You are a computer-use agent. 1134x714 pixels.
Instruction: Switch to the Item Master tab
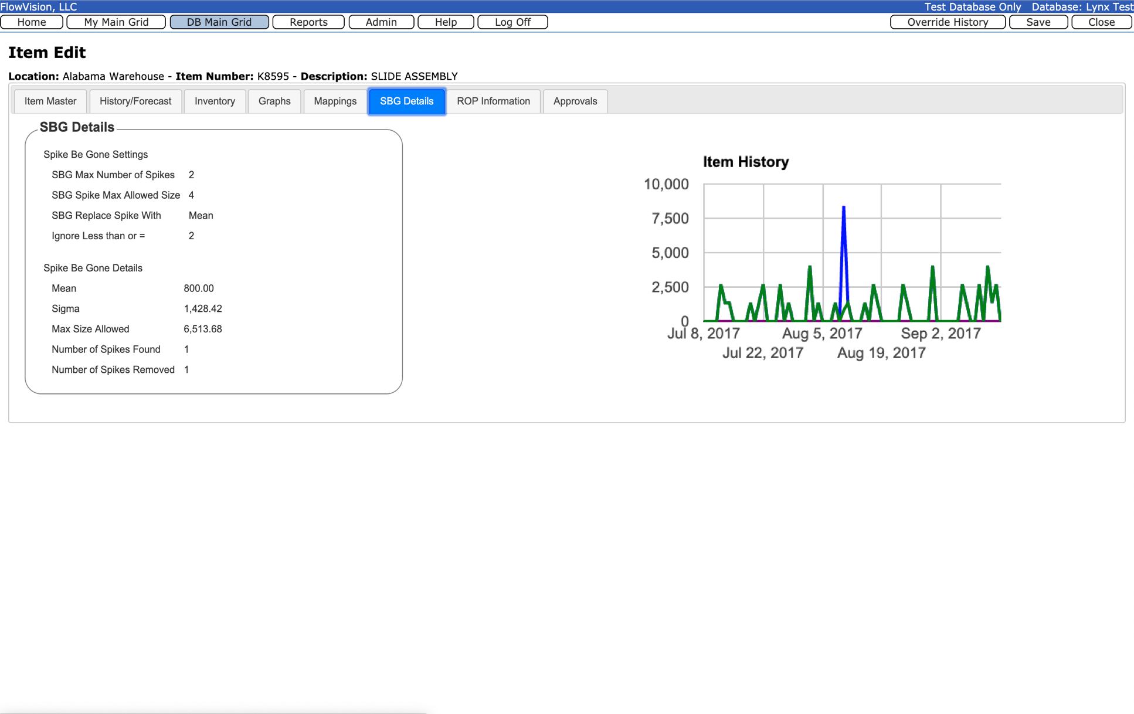point(50,101)
